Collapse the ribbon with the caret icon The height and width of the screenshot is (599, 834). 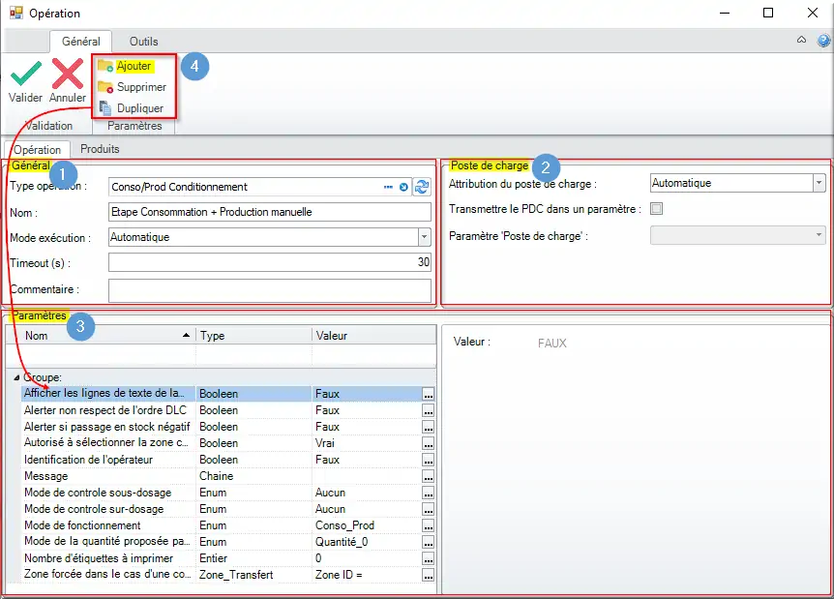[x=801, y=40]
